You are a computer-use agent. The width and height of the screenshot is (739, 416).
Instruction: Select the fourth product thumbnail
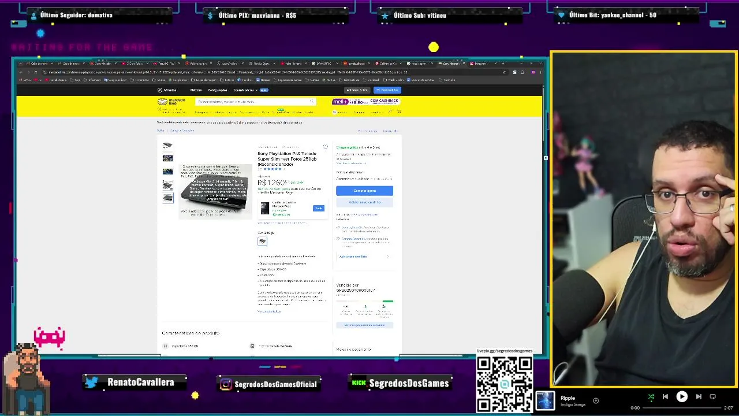[x=167, y=185]
